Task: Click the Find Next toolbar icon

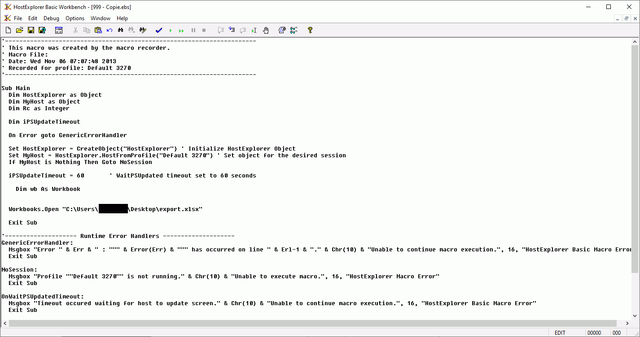Action: click(132, 30)
